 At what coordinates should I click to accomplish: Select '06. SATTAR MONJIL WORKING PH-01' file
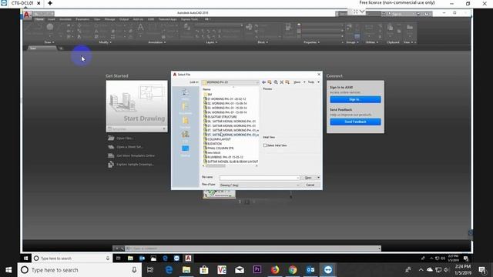230,122
